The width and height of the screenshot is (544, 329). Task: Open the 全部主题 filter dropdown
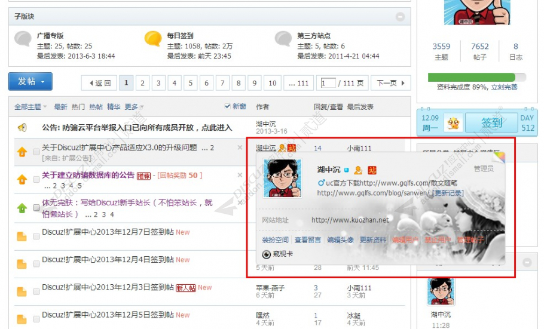pos(30,107)
